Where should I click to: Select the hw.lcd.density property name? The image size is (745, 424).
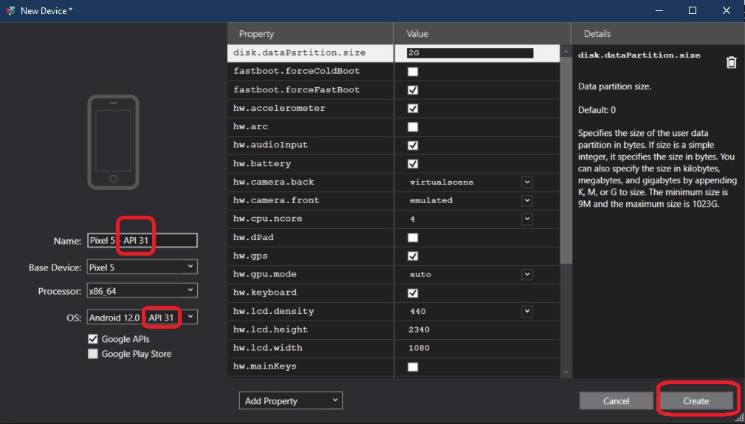(x=274, y=311)
